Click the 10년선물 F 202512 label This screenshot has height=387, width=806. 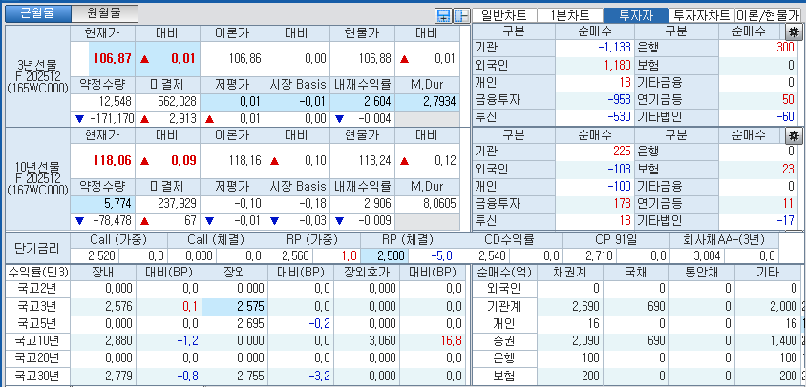[x=36, y=178]
